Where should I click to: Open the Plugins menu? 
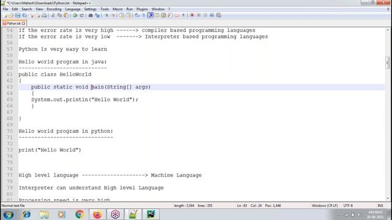(142, 9)
